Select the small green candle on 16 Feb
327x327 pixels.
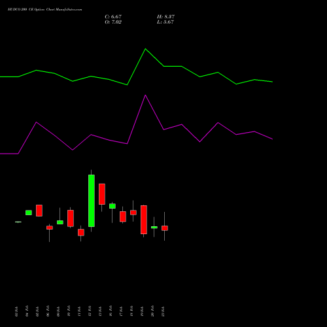point(112,206)
